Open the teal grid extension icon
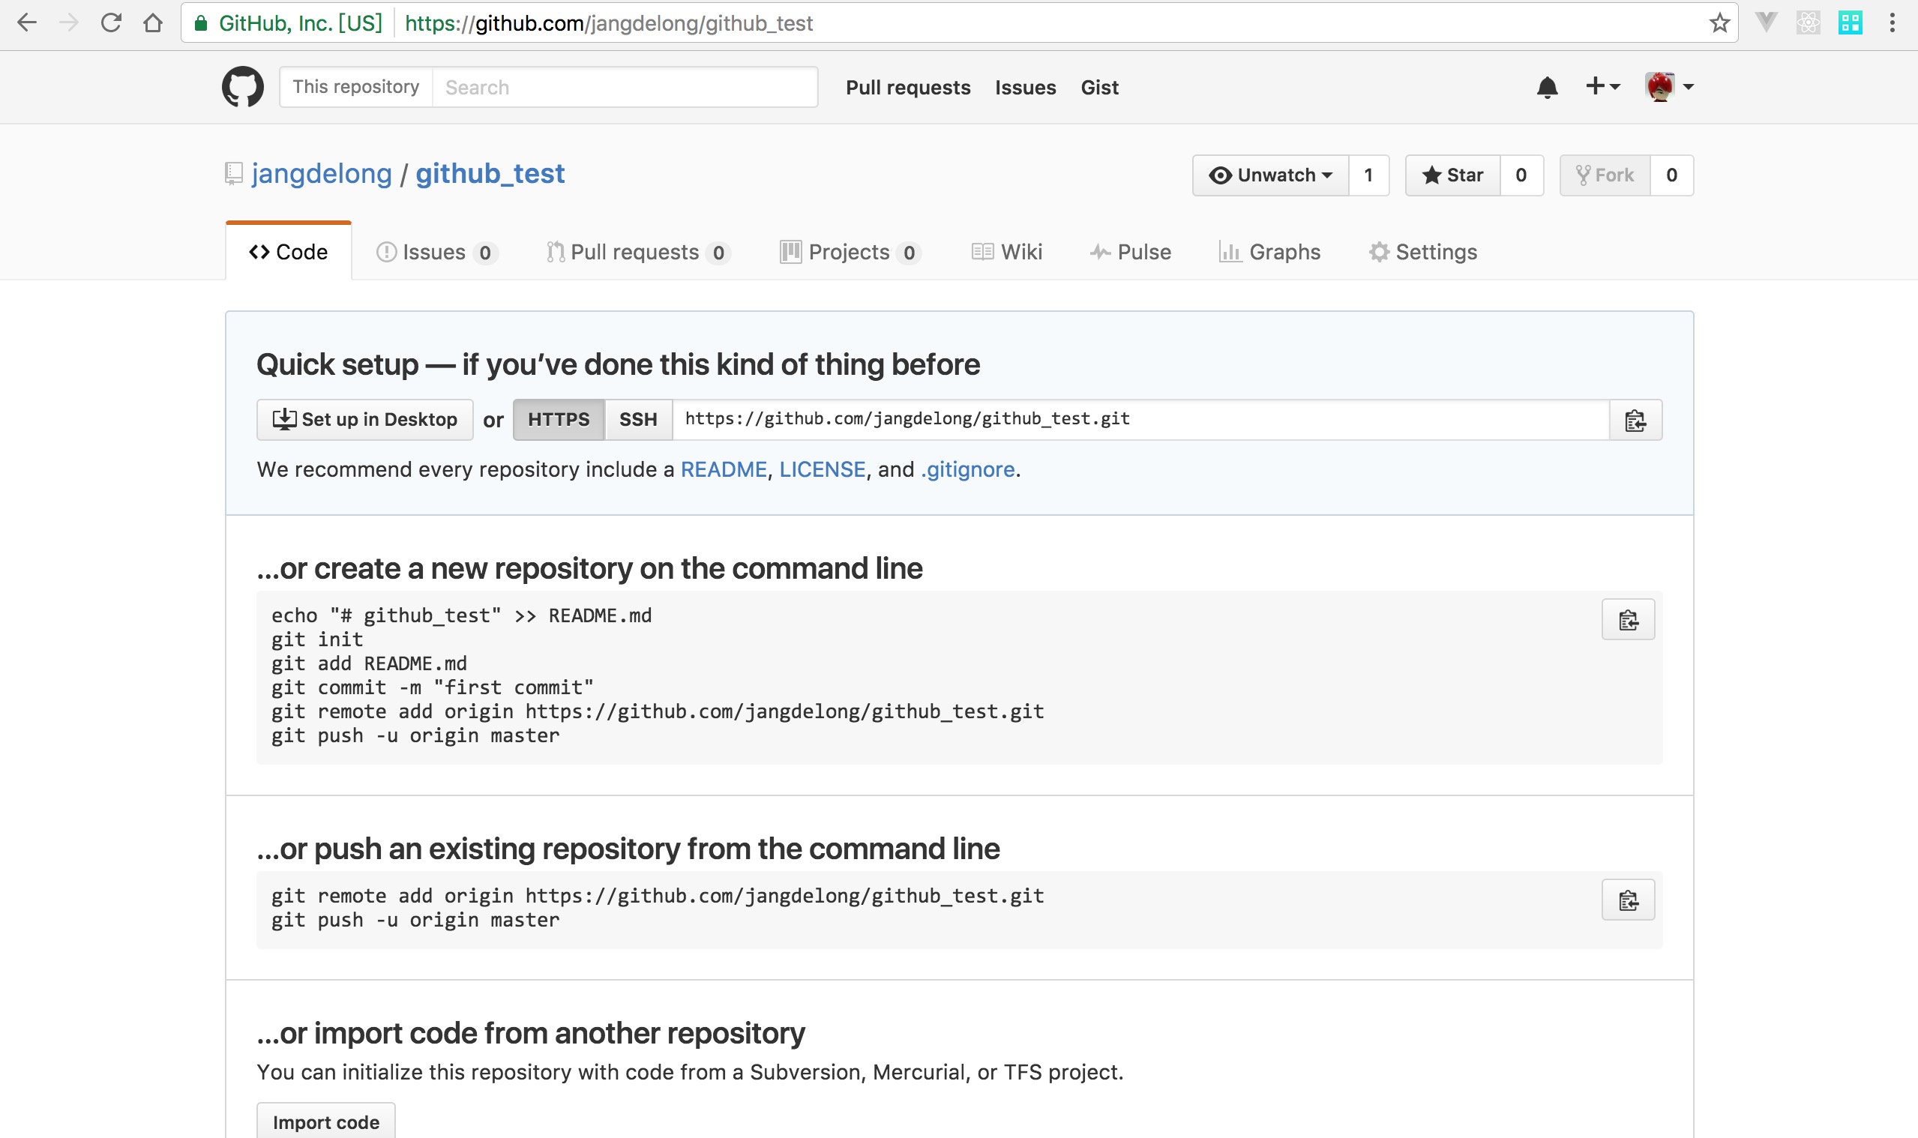 point(1850,23)
